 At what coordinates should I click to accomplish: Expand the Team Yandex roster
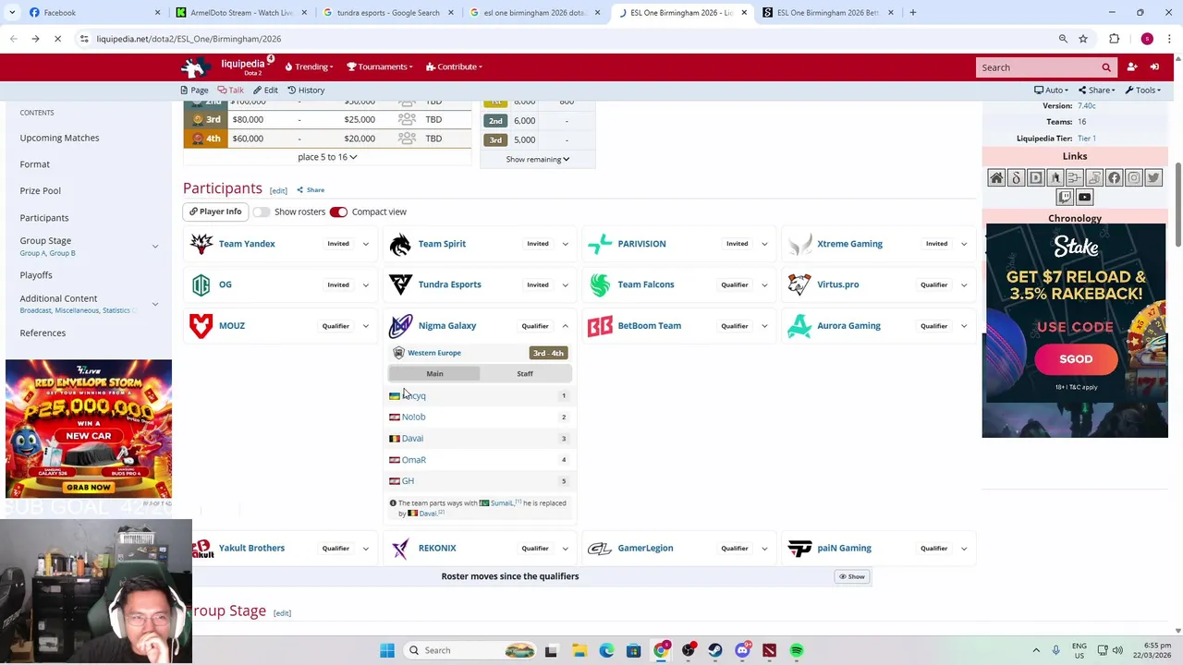pos(366,244)
